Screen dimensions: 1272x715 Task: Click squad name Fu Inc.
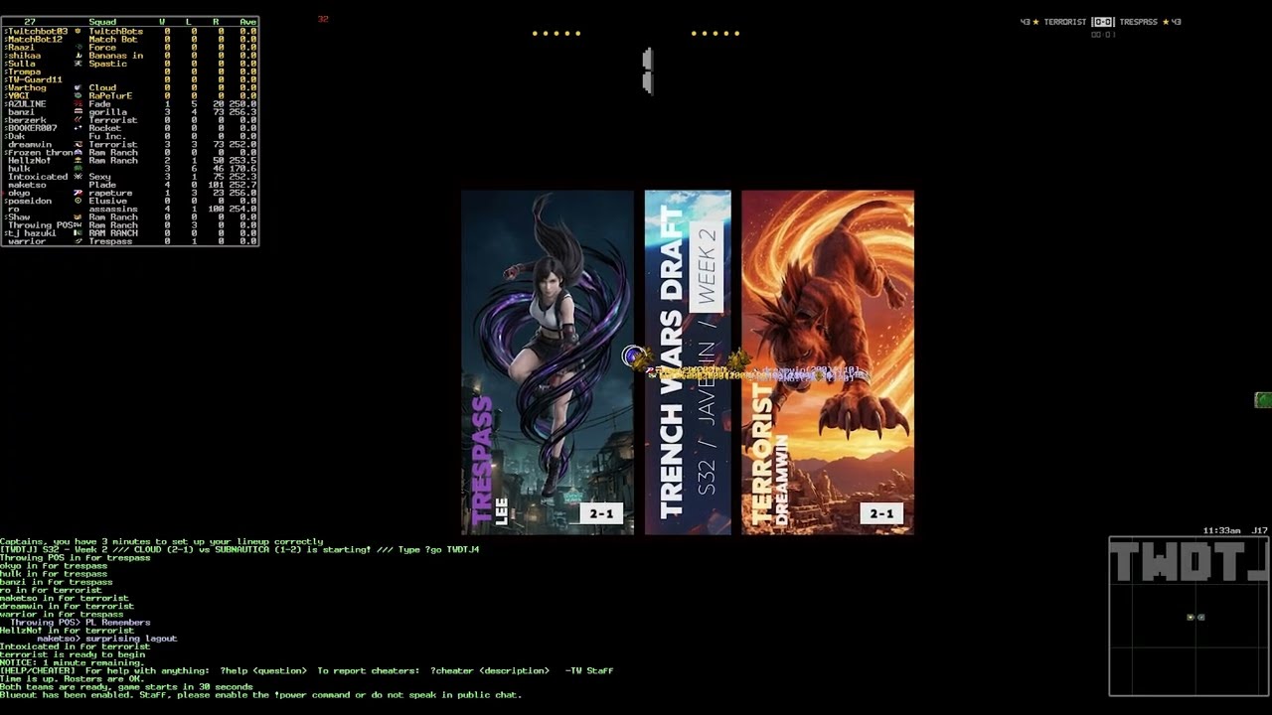tap(106, 136)
